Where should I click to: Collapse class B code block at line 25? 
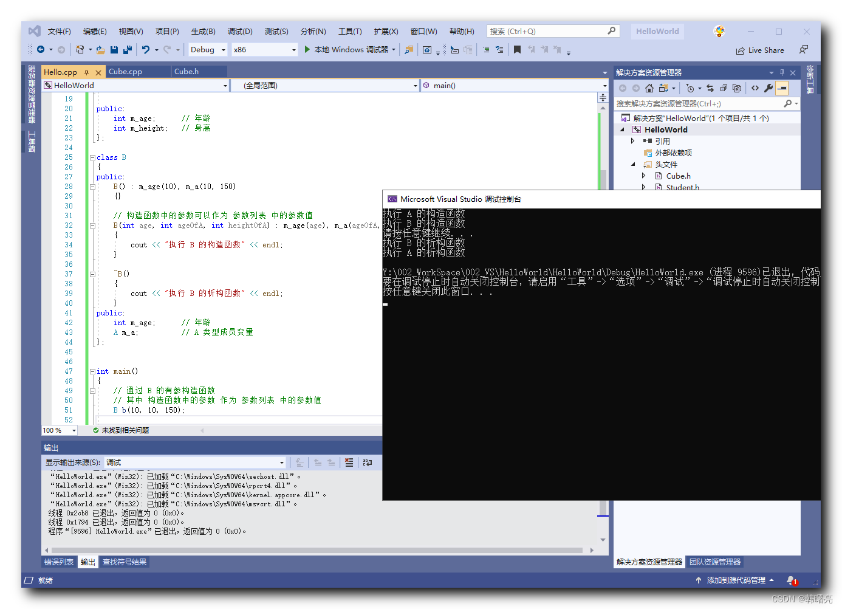92,157
